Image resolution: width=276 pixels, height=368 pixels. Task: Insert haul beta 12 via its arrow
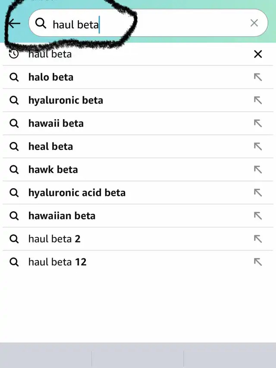(258, 262)
